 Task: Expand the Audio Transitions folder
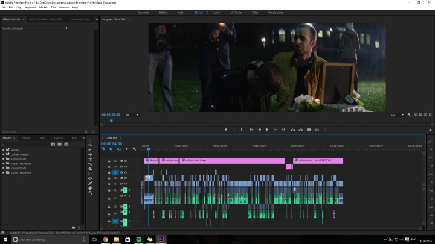tap(4, 164)
